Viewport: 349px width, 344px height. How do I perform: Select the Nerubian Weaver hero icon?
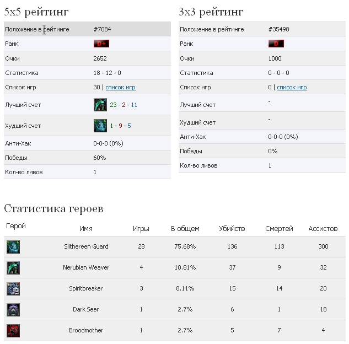point(13,267)
